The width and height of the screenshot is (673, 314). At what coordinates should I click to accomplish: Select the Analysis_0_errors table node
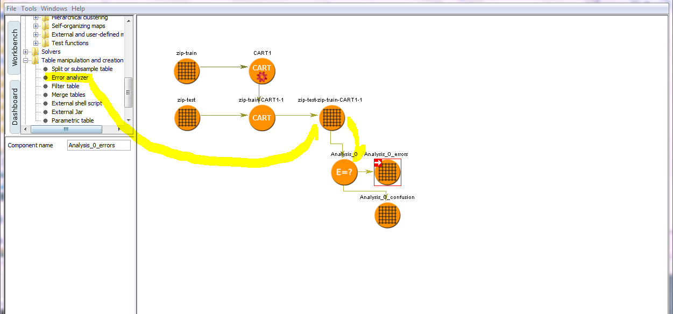click(387, 172)
